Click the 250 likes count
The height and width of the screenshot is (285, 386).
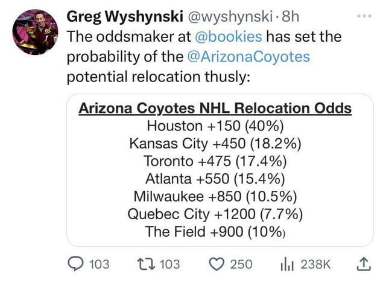241,264
